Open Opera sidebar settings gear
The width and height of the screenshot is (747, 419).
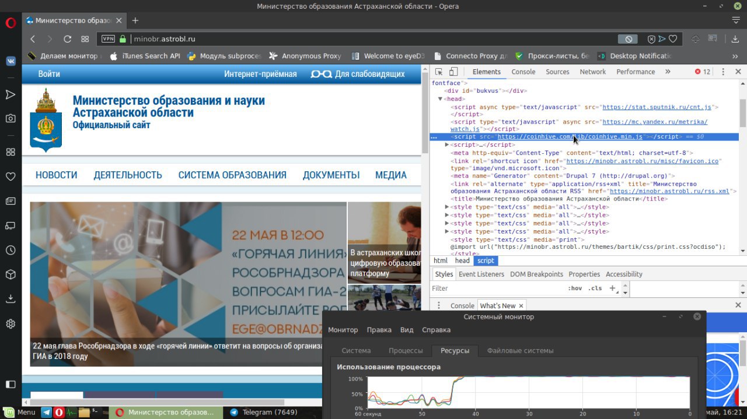pos(11,323)
